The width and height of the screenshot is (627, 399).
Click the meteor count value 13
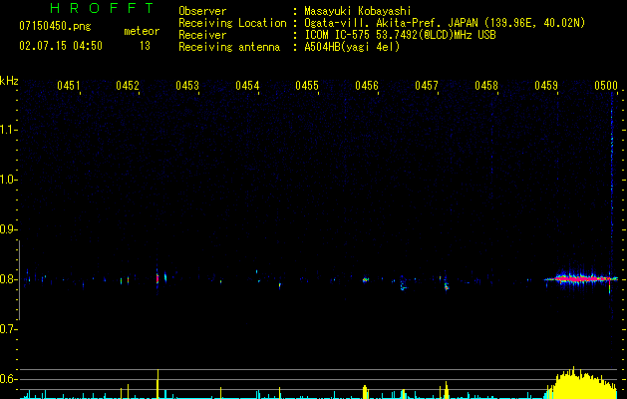(x=145, y=46)
